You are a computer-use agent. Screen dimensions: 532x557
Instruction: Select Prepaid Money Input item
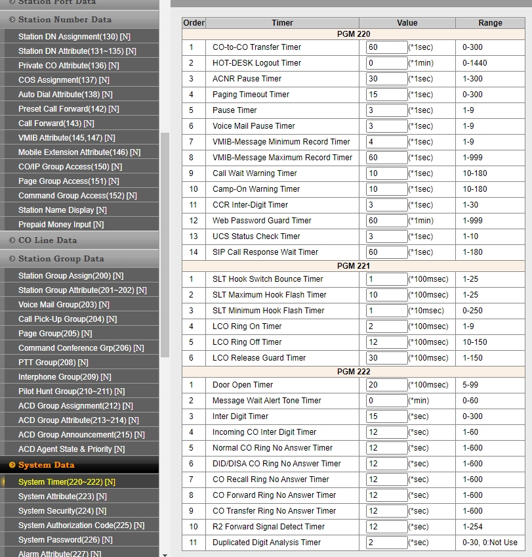pos(61,225)
